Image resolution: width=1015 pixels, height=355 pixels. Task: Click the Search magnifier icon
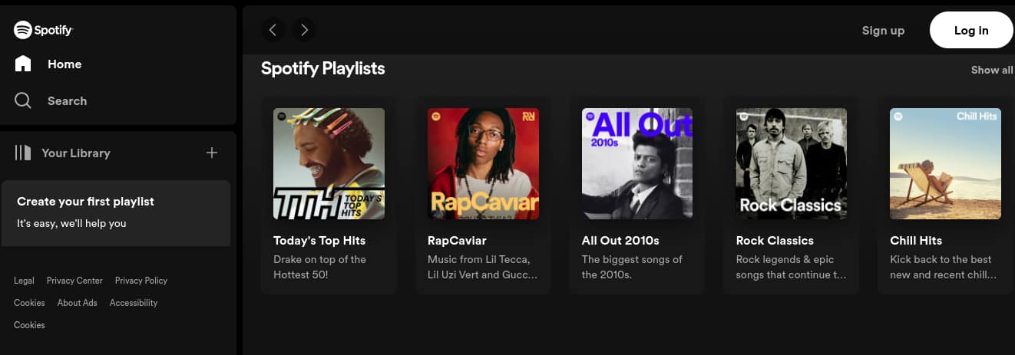[23, 100]
